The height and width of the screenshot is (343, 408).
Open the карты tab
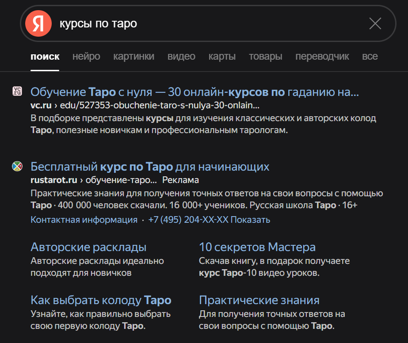222,56
